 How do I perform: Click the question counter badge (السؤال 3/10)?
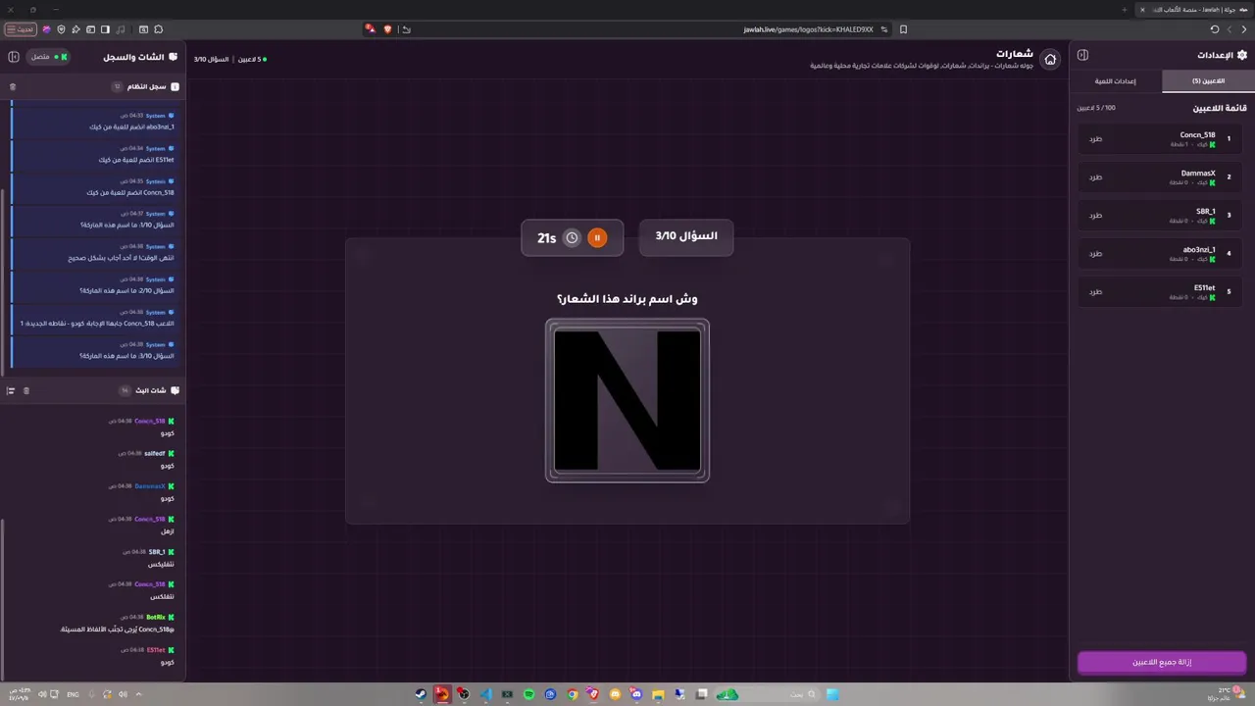coord(686,236)
